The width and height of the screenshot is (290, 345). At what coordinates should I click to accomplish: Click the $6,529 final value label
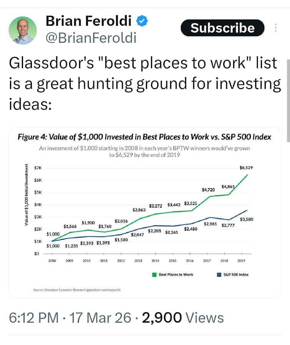pyautogui.click(x=246, y=167)
